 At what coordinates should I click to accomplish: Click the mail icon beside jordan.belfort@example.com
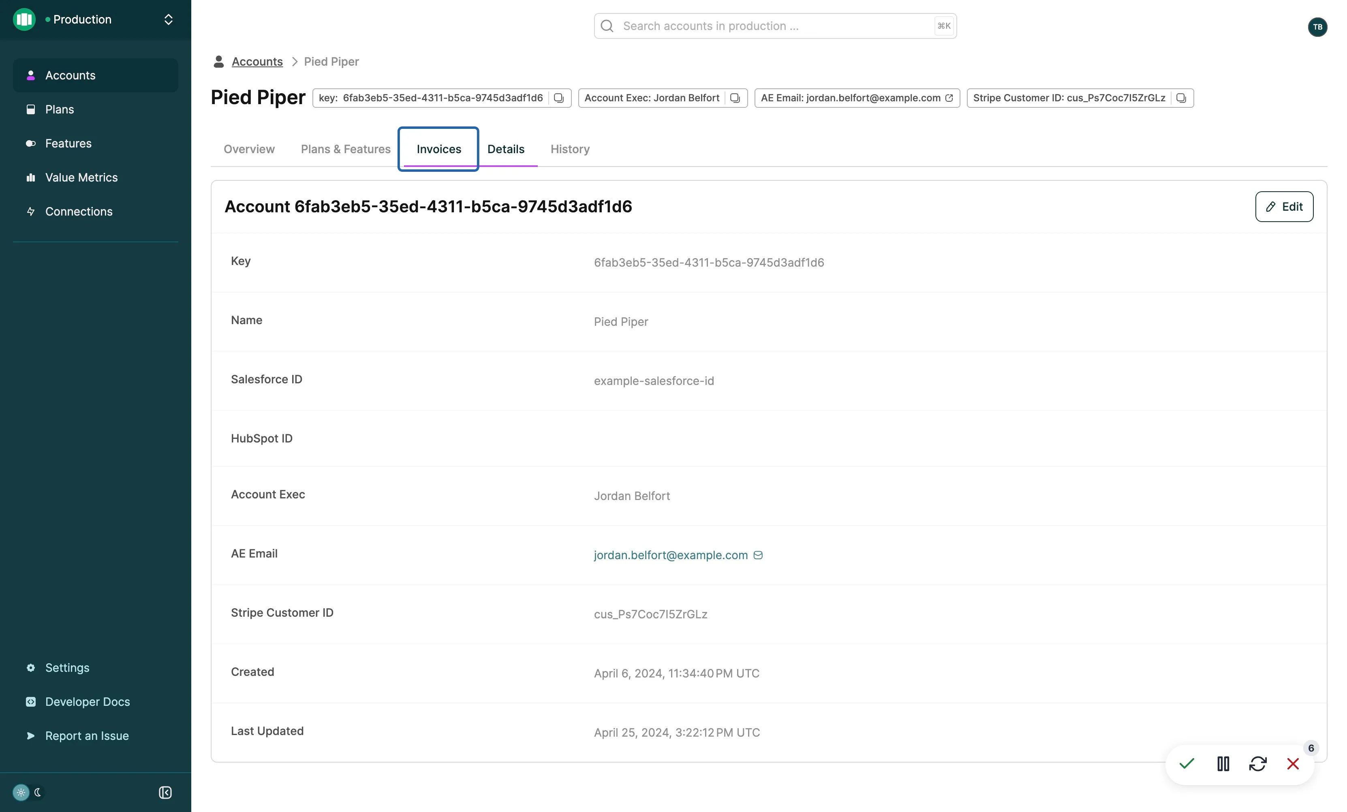(x=758, y=555)
